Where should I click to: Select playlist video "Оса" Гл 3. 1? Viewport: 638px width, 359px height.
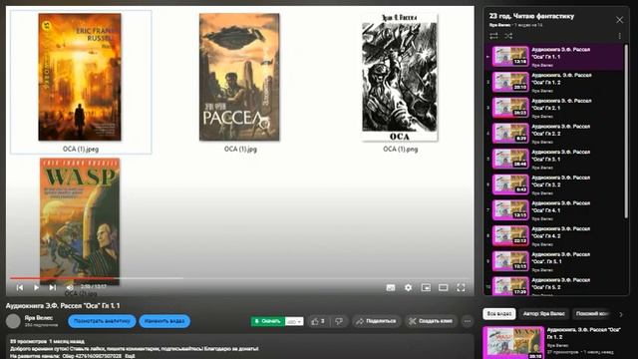(x=554, y=160)
